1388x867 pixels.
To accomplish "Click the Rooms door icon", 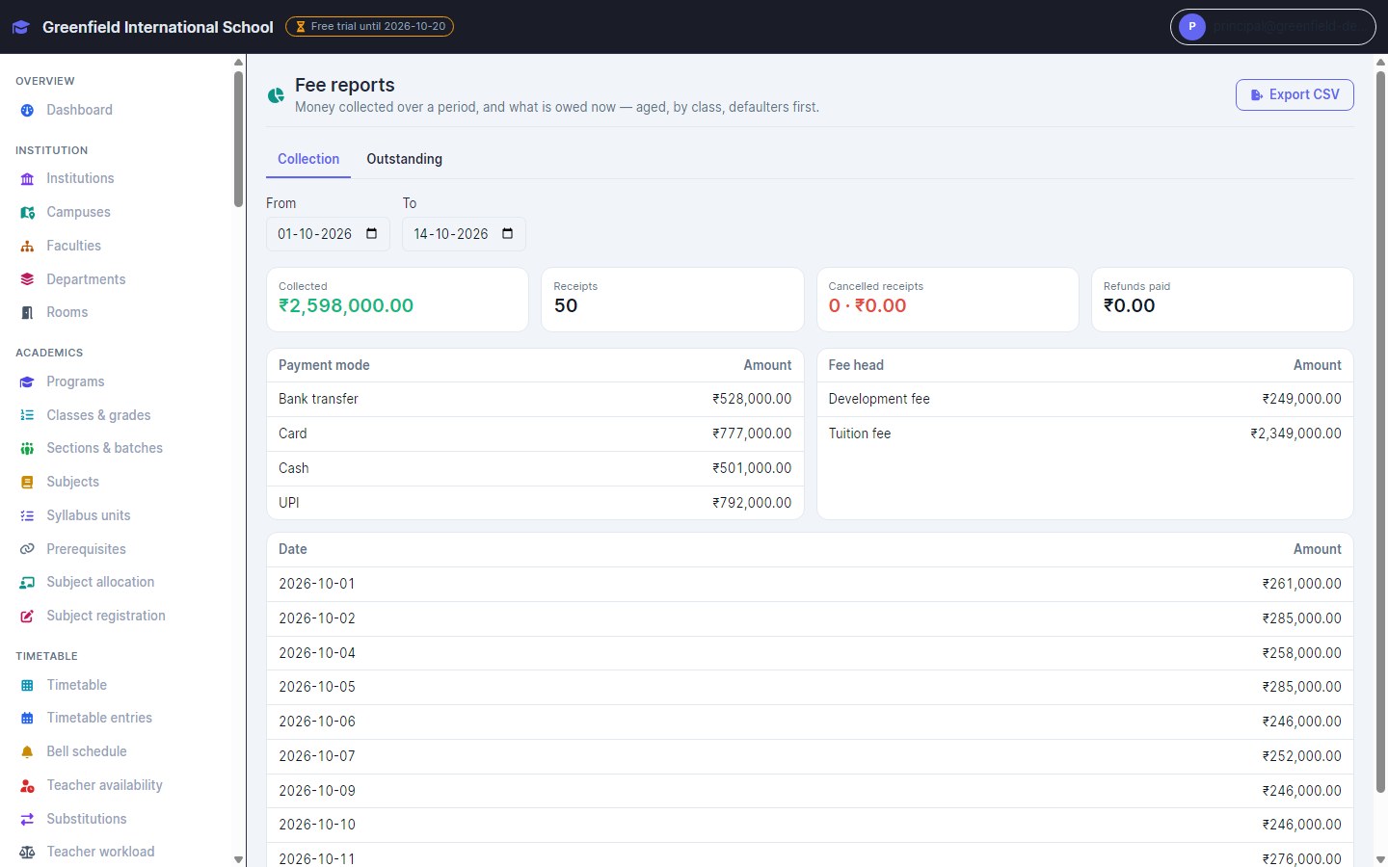I will click(27, 313).
